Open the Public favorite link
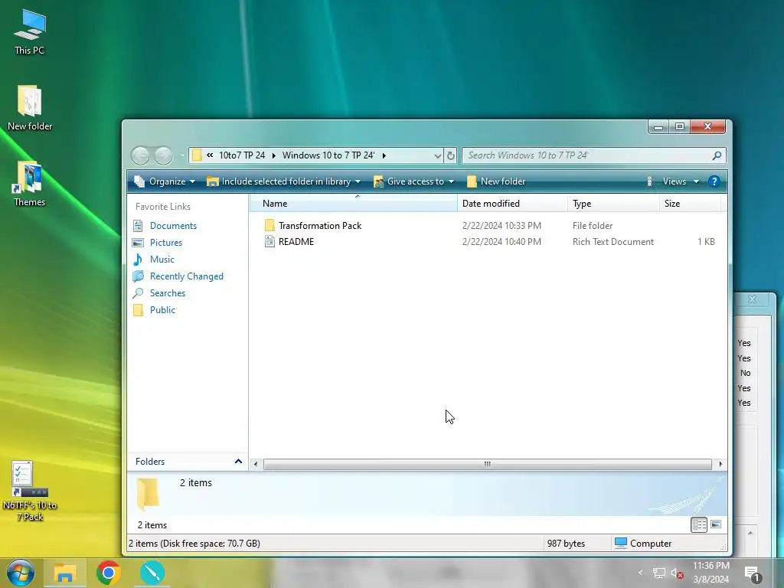Screen dimensions: 784x588 point(162,310)
